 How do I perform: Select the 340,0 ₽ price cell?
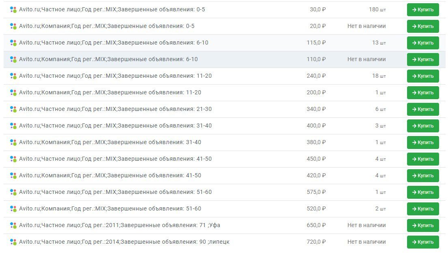(x=316, y=109)
